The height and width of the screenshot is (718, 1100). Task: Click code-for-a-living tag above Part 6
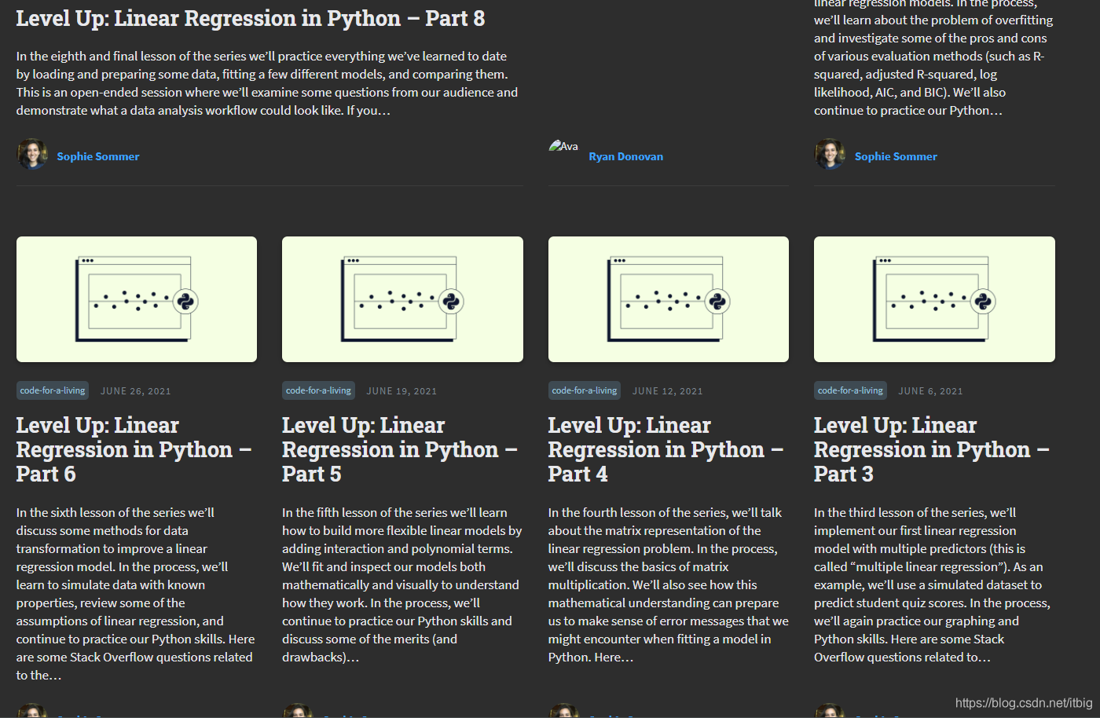click(x=53, y=390)
